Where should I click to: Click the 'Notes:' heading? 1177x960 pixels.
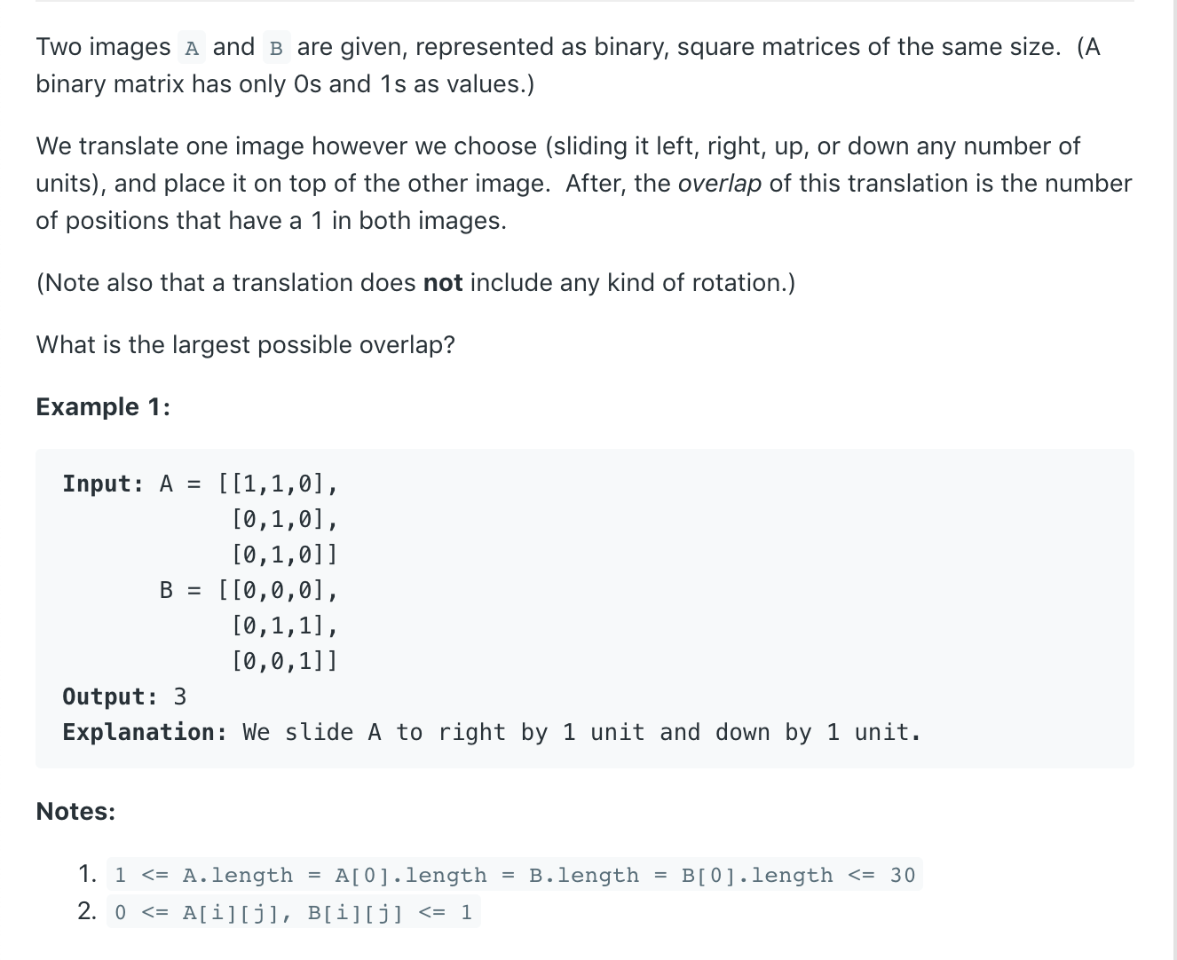(75, 812)
